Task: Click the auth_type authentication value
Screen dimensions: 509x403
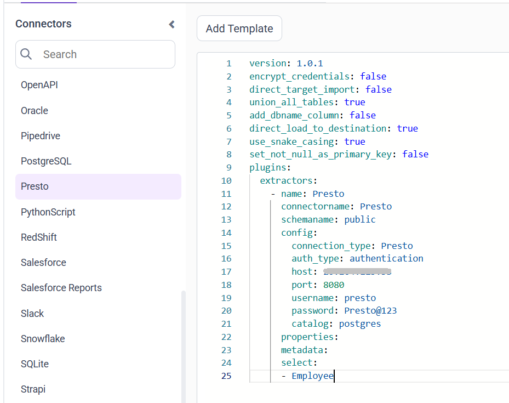Action: coord(386,258)
